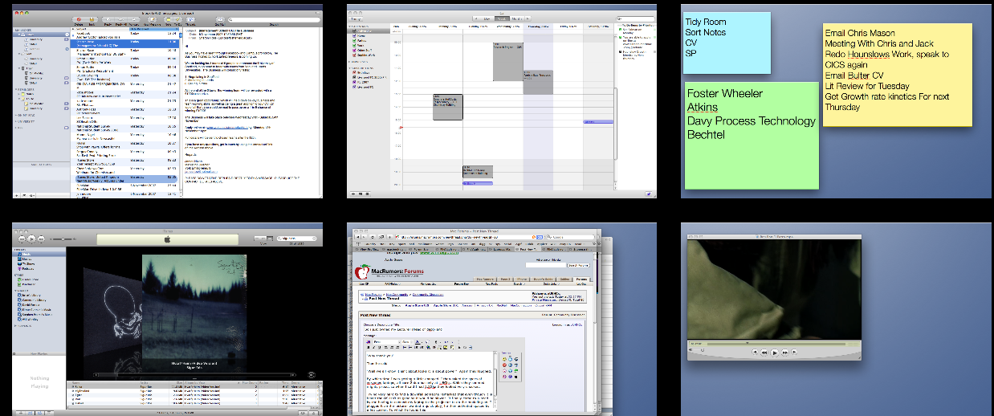
Task: Click the iTunes search field
Action: 296,239
